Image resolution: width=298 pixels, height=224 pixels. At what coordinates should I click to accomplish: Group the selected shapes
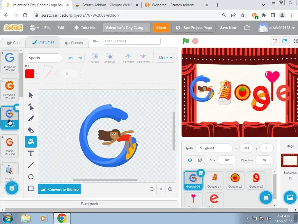pos(95,58)
